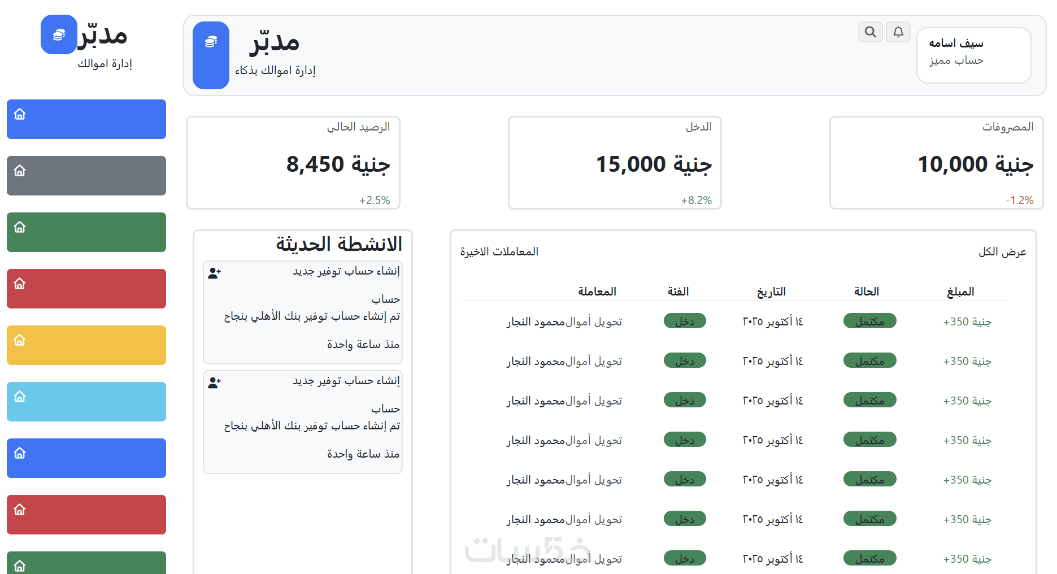Click the المصروفات expenses card
This screenshot has height=574, width=1057.
point(936,163)
